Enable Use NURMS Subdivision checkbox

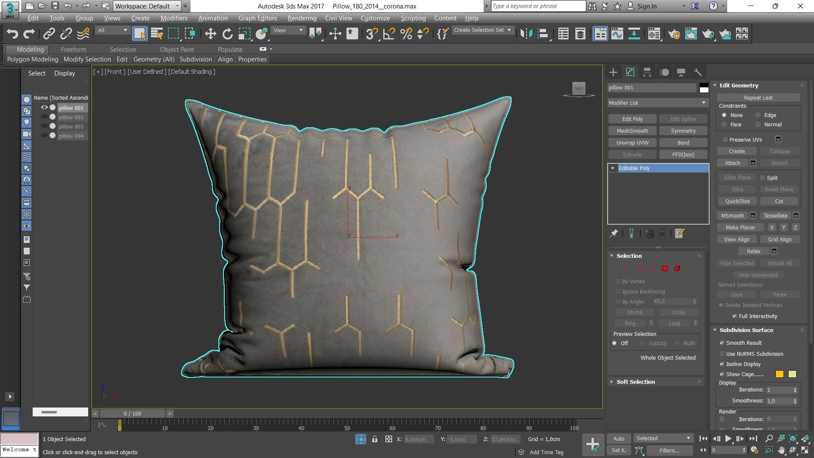coord(722,354)
